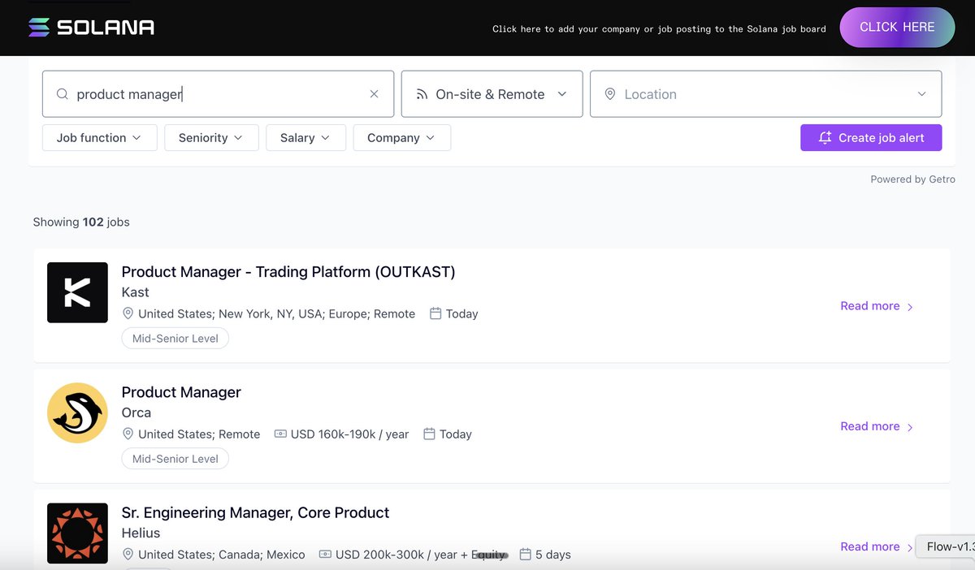Image resolution: width=975 pixels, height=570 pixels.
Task: Click arrow next to Kast Read more
Action: (x=910, y=307)
